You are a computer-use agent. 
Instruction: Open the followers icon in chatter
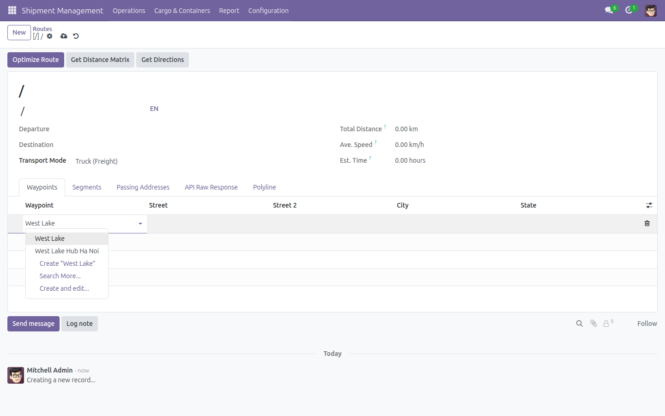point(608,323)
